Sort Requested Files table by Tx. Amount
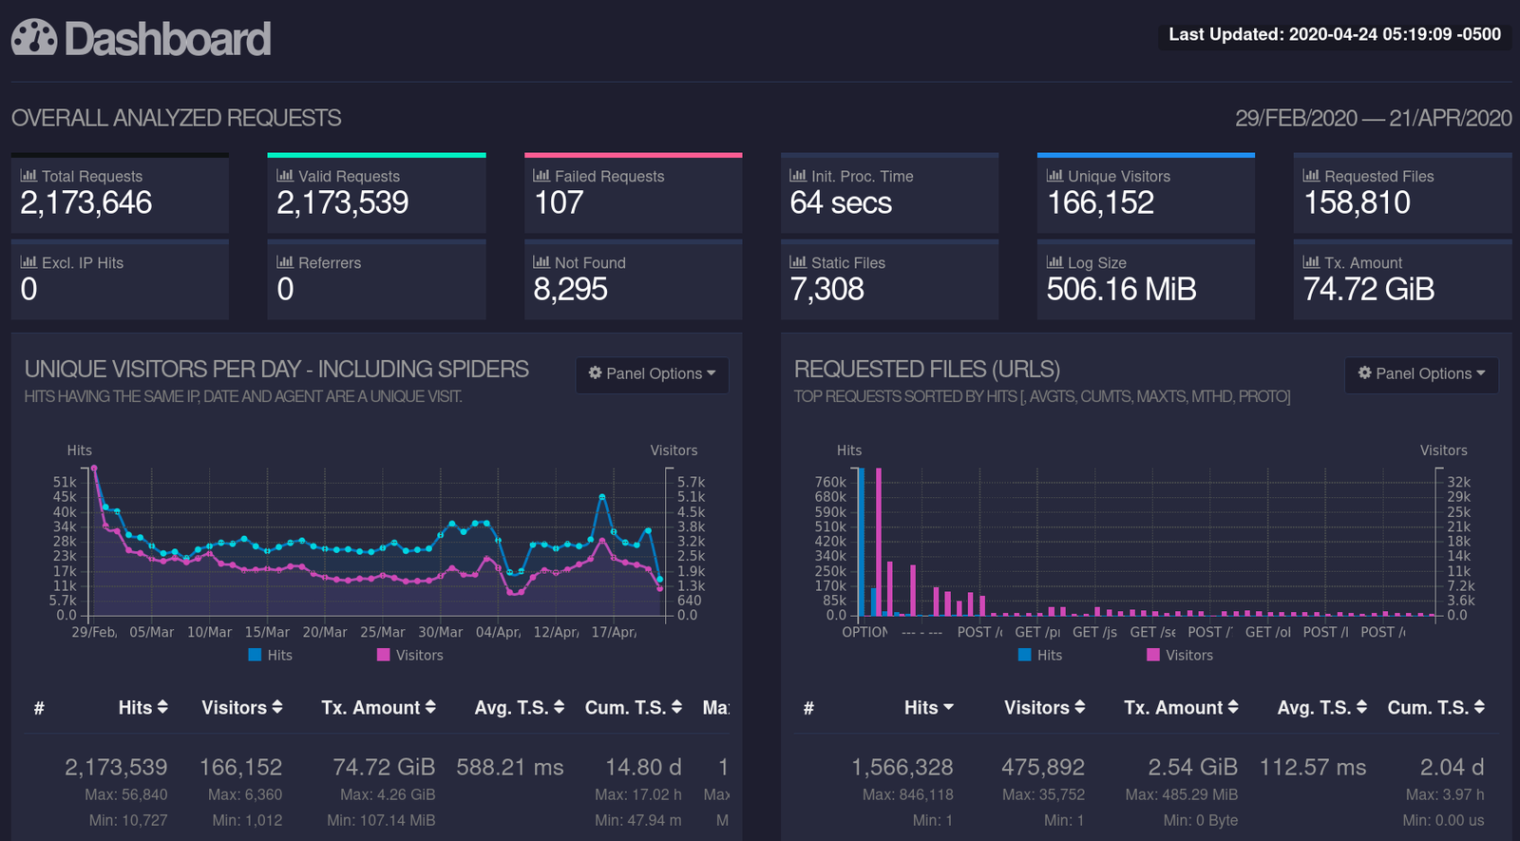This screenshot has height=841, width=1520. click(1181, 707)
